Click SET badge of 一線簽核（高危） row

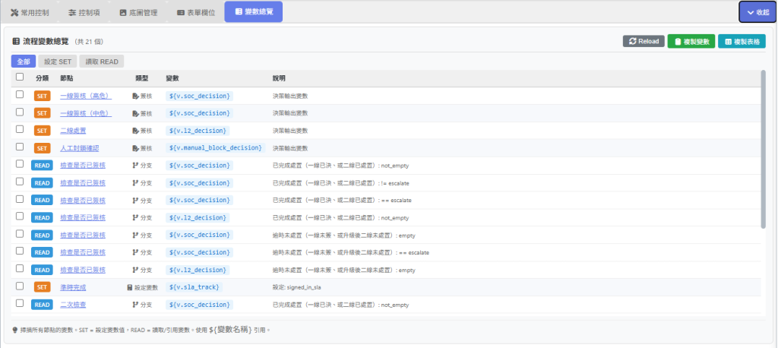43,96
